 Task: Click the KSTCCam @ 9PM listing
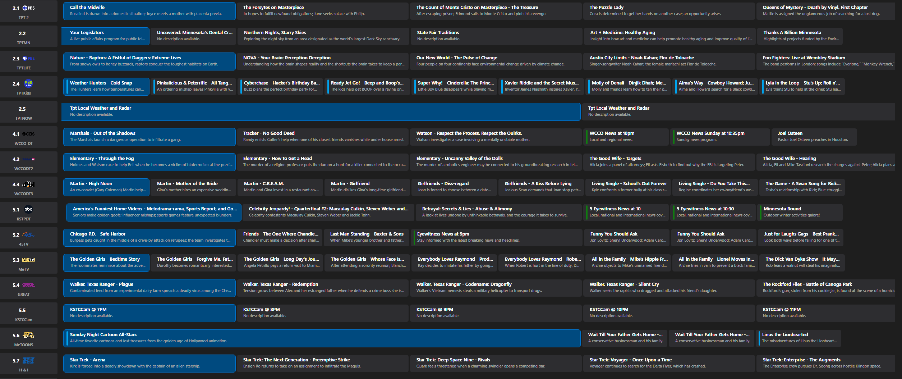click(x=496, y=313)
